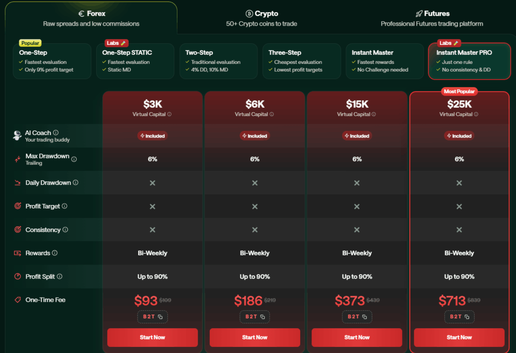Click info icon next to Profit Split
Image resolution: width=516 pixels, height=353 pixels.
(x=60, y=276)
